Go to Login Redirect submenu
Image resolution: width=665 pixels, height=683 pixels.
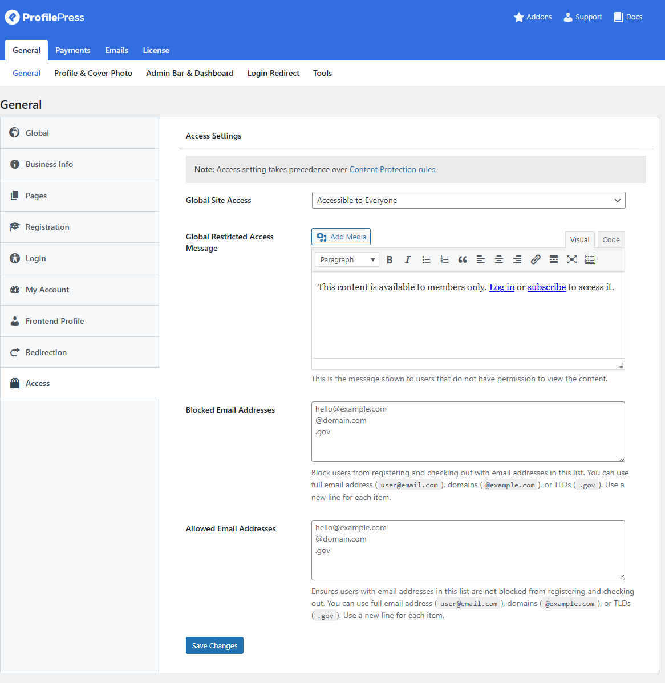coord(273,73)
